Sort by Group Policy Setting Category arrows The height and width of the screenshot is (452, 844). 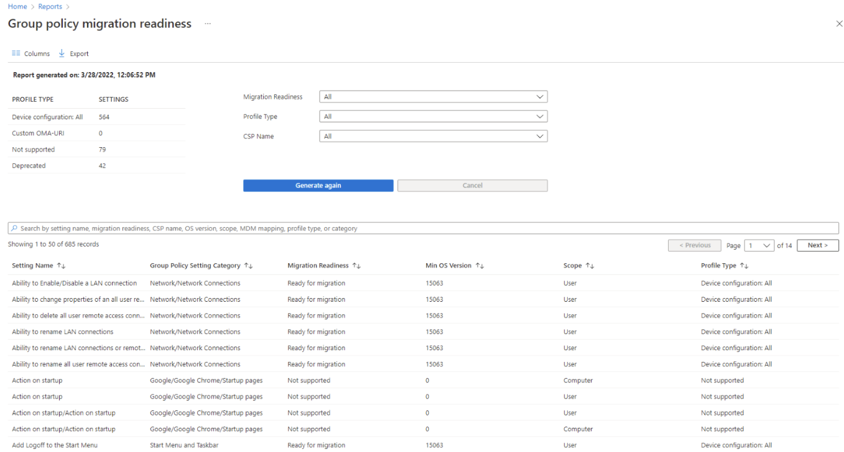coord(249,265)
